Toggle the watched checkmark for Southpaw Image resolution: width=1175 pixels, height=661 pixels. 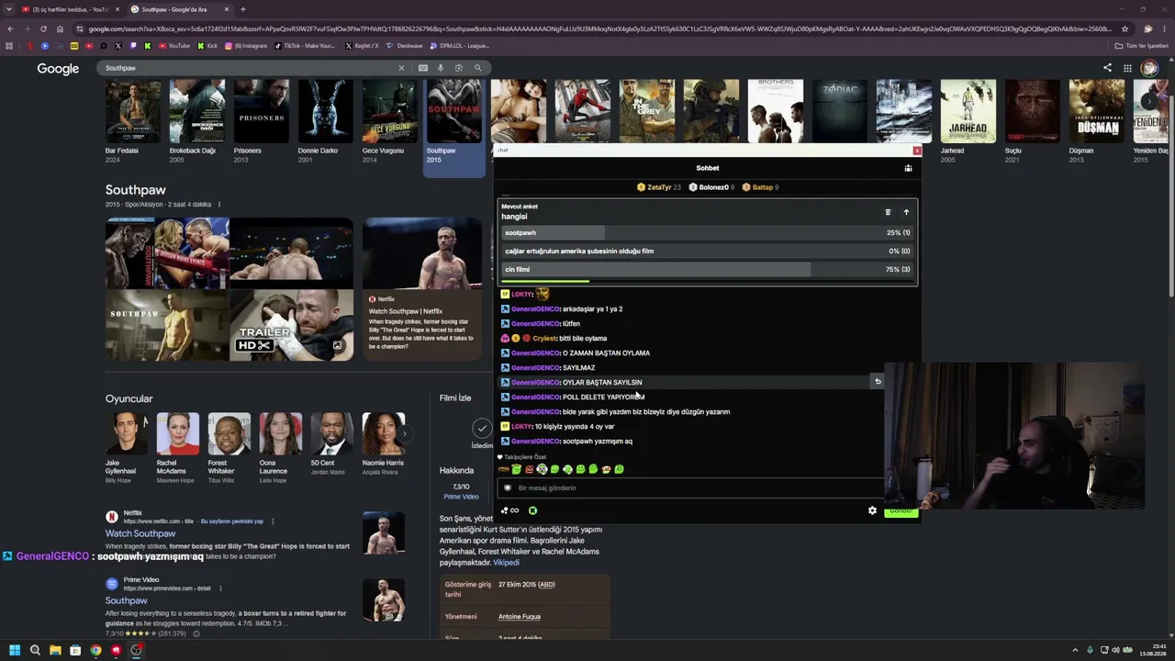pyautogui.click(x=482, y=428)
